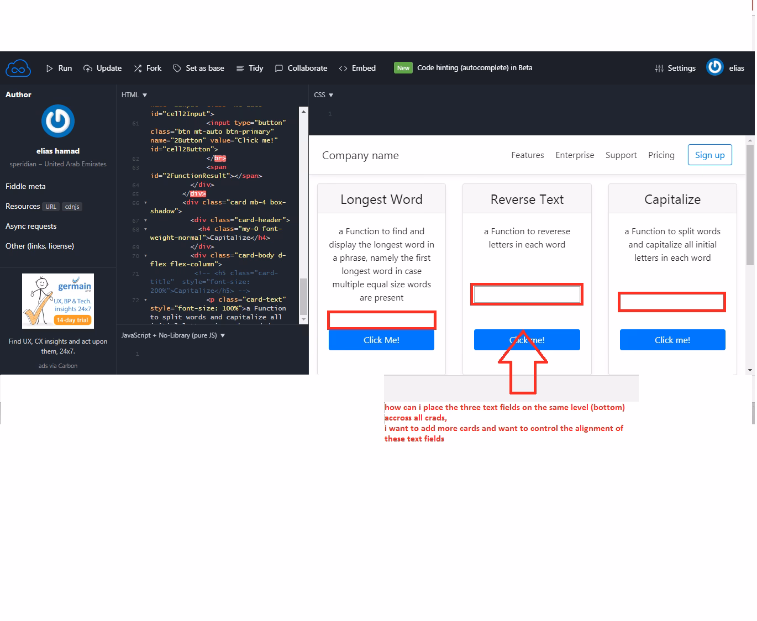Open the Collaborate feature
The image size is (757, 621).
coord(301,68)
